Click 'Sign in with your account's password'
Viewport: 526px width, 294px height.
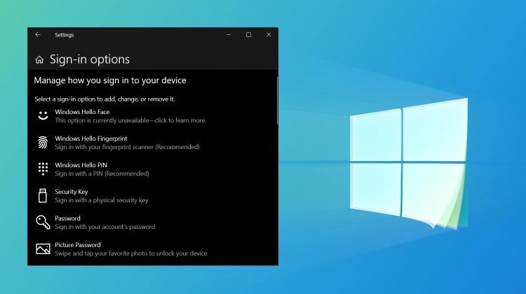[x=105, y=227]
